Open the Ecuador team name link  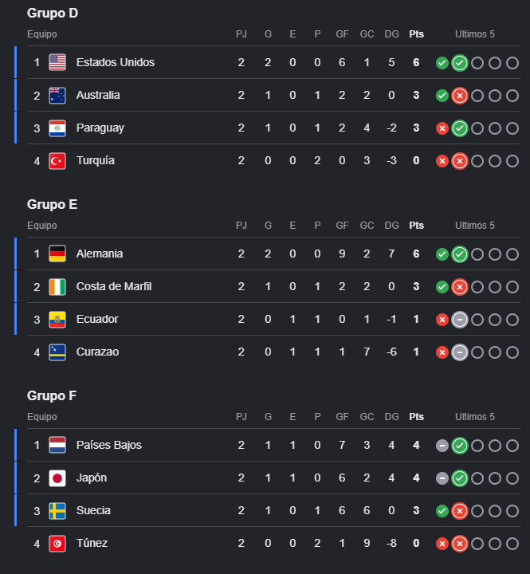point(97,319)
